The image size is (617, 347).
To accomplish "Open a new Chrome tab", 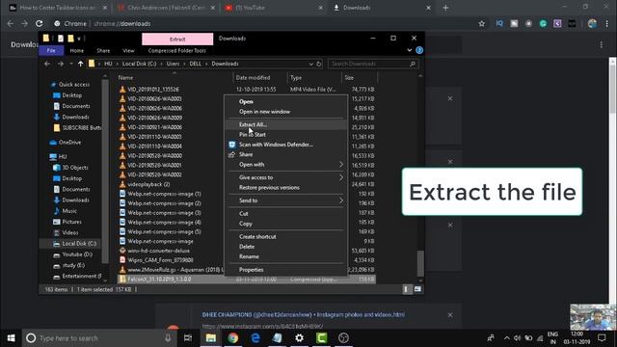I will coord(445,8).
